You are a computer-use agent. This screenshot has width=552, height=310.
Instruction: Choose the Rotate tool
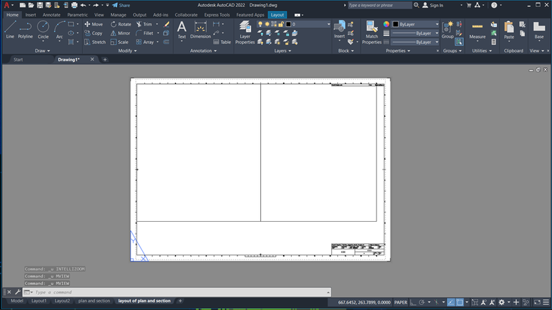point(121,24)
